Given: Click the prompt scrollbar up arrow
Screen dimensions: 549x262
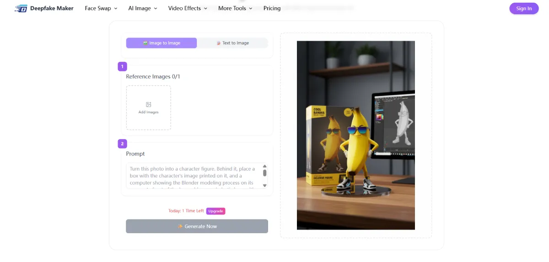Looking at the screenshot, I should pyautogui.click(x=264, y=166).
